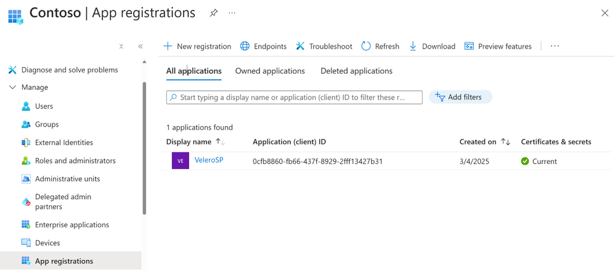The image size is (615, 271).
Task: Click the sidebar vertical scrollbar thumb
Action: pos(144,148)
